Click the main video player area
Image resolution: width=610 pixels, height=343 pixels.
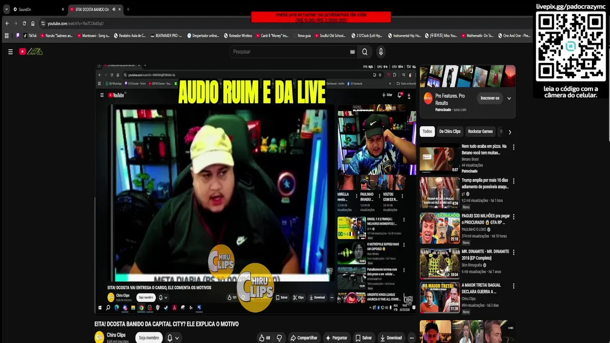click(255, 189)
